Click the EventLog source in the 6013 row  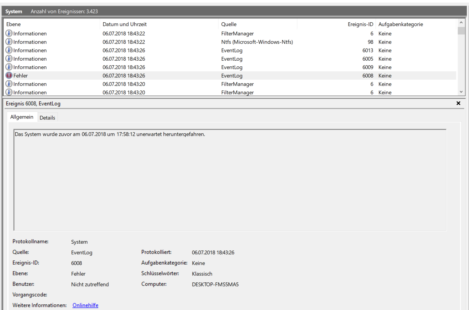pyautogui.click(x=232, y=50)
